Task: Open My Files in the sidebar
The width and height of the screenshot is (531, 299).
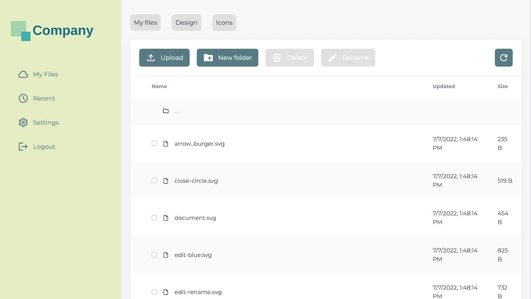Action: 46,74
